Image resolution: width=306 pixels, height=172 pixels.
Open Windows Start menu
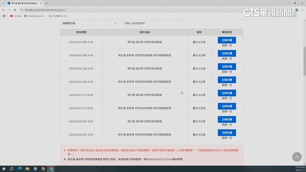4,169
